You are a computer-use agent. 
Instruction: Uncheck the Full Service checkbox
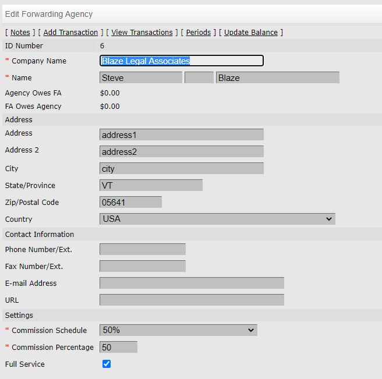pyautogui.click(x=107, y=364)
